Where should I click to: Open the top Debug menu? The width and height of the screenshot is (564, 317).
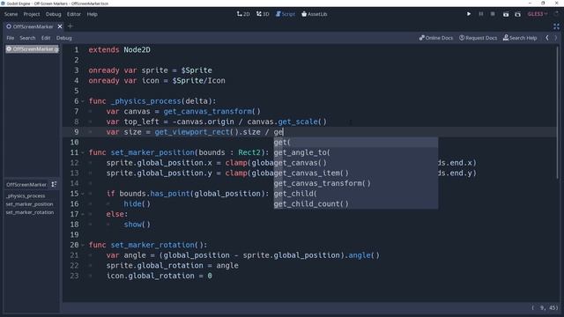point(53,14)
